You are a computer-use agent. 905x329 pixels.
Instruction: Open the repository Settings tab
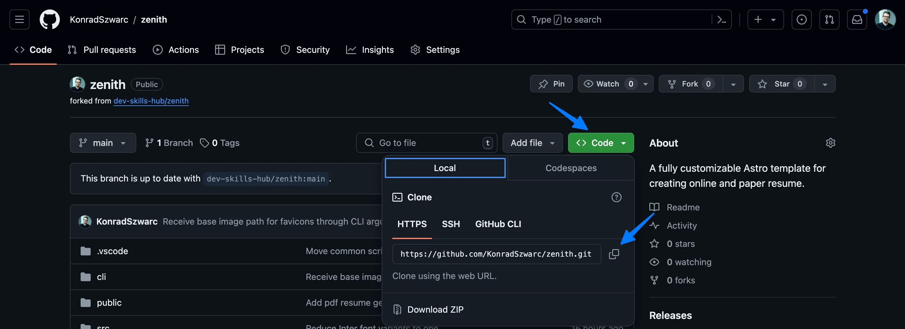[x=435, y=50]
